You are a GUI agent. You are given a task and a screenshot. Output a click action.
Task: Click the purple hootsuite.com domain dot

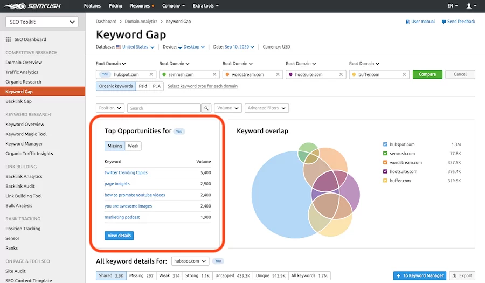(291, 74)
